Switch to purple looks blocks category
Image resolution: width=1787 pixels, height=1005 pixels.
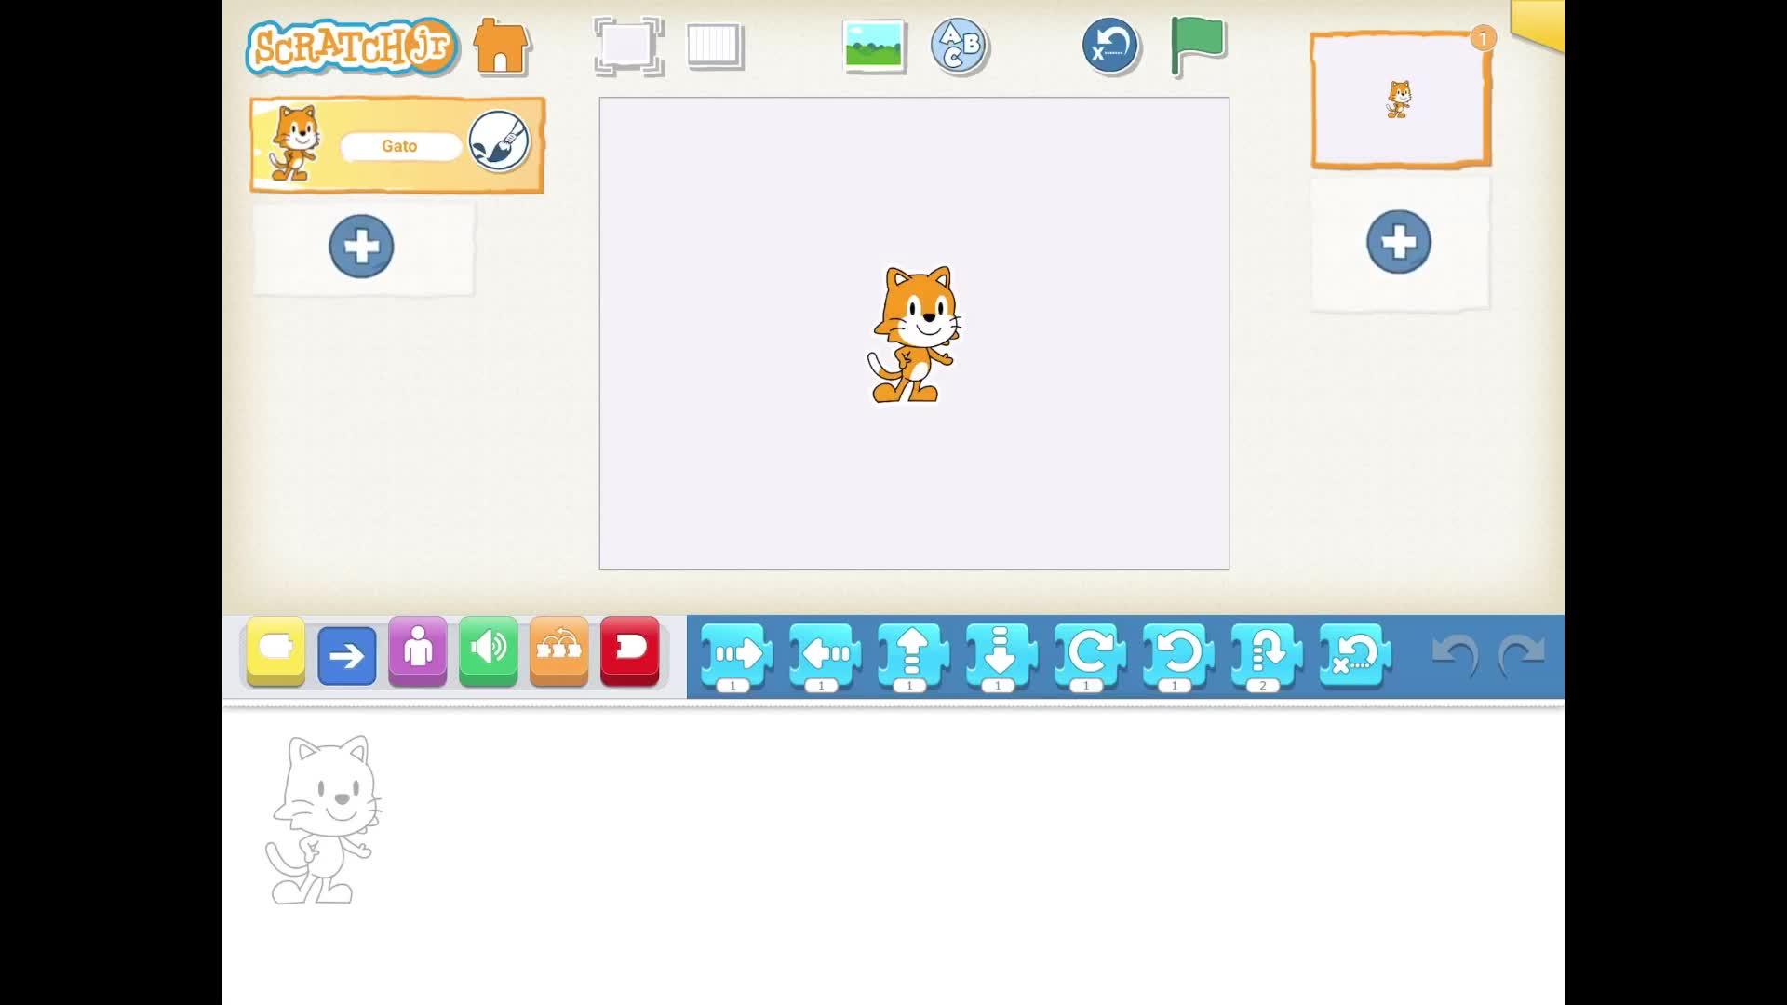pyautogui.click(x=417, y=650)
